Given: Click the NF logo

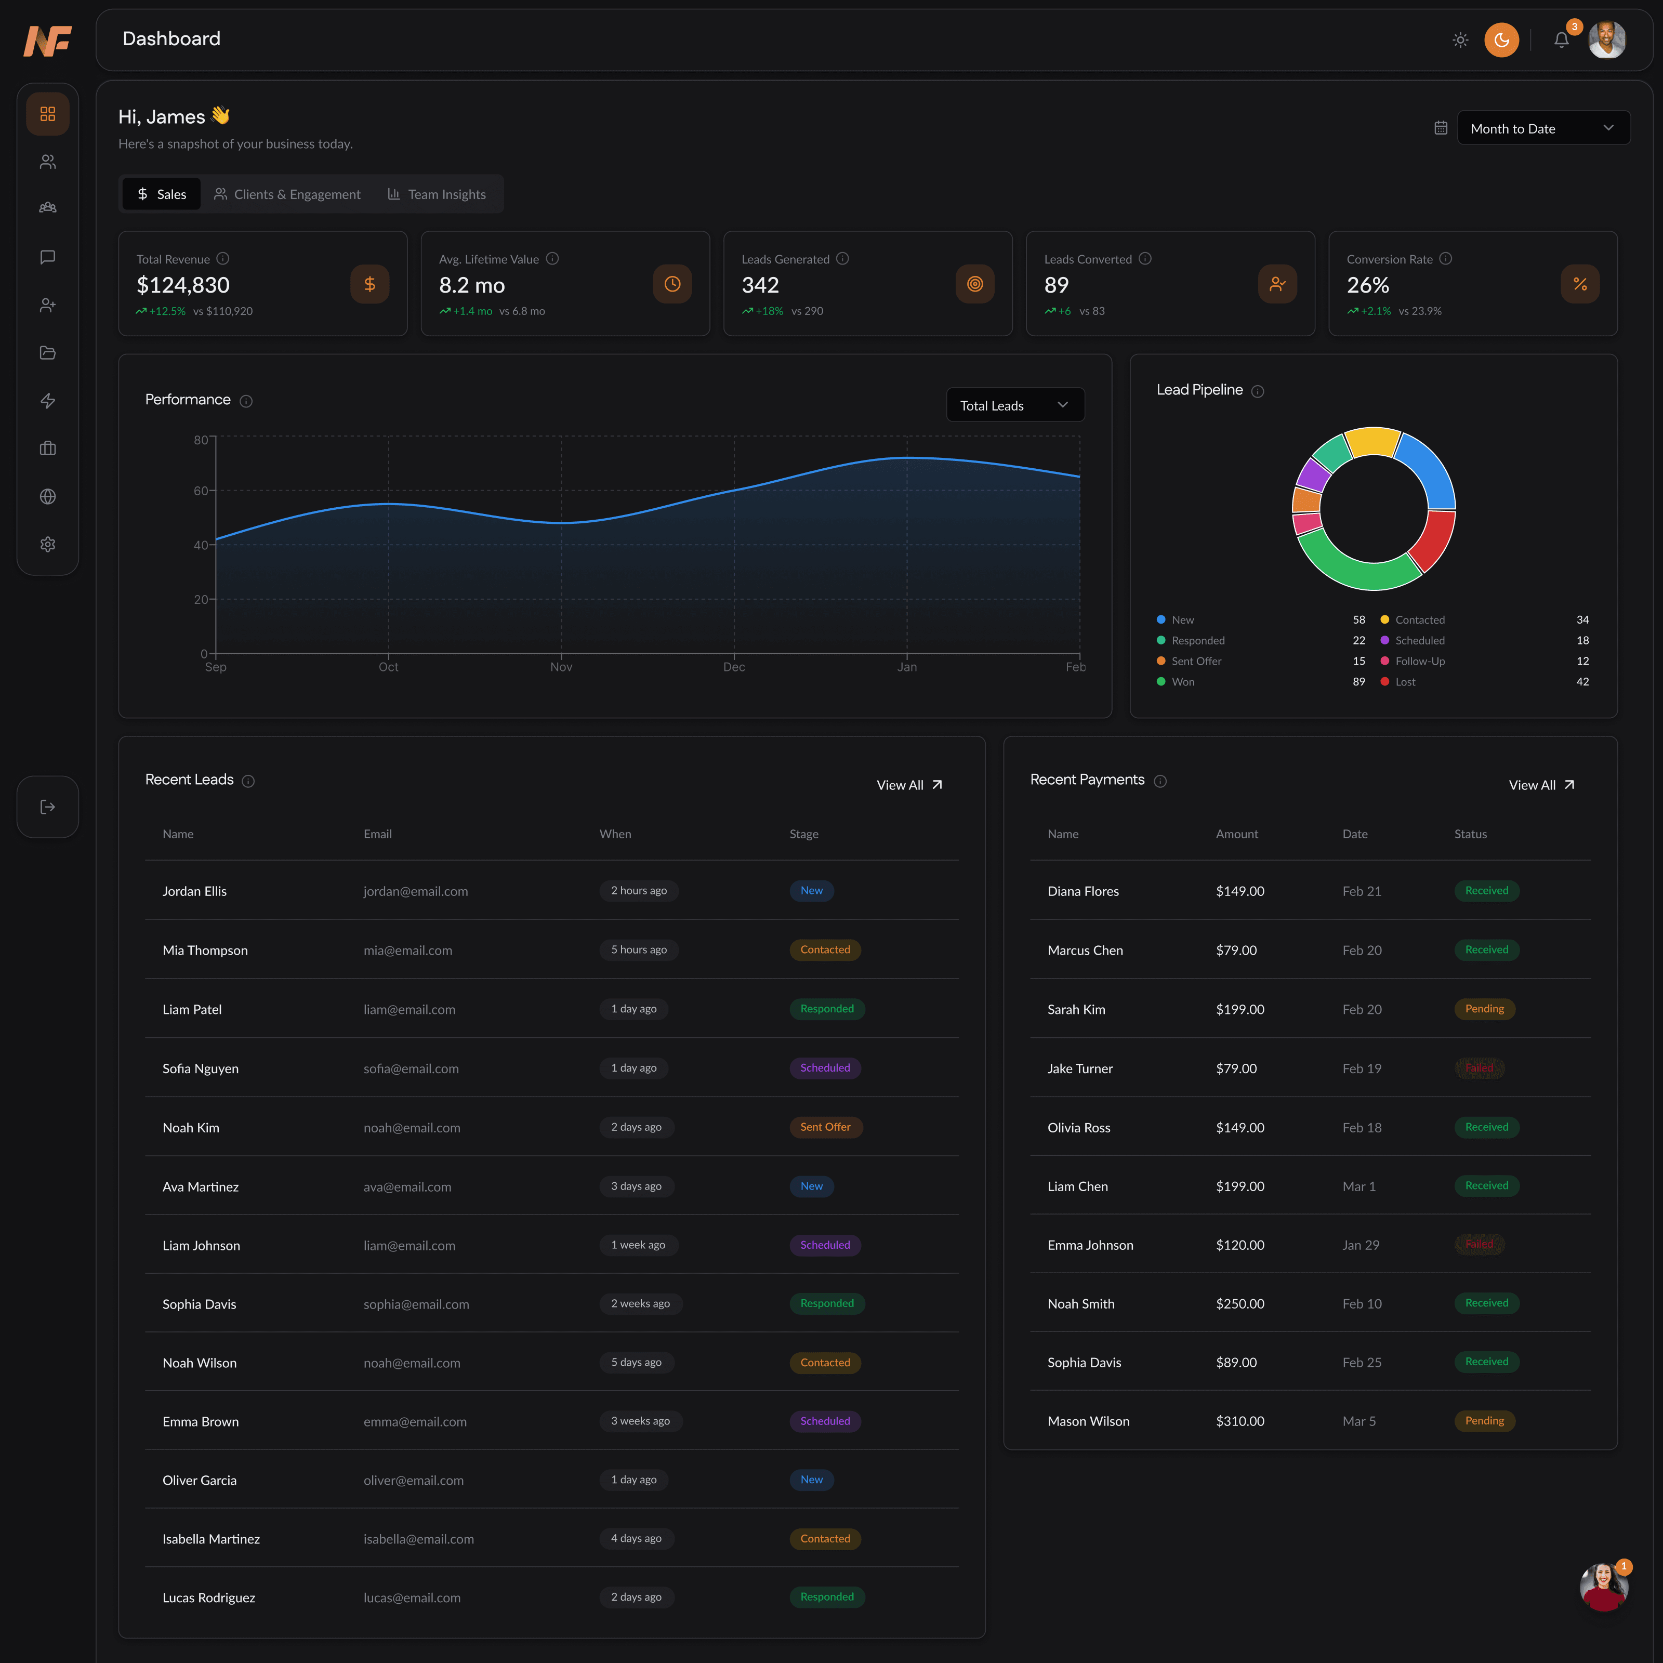Looking at the screenshot, I should [x=47, y=41].
